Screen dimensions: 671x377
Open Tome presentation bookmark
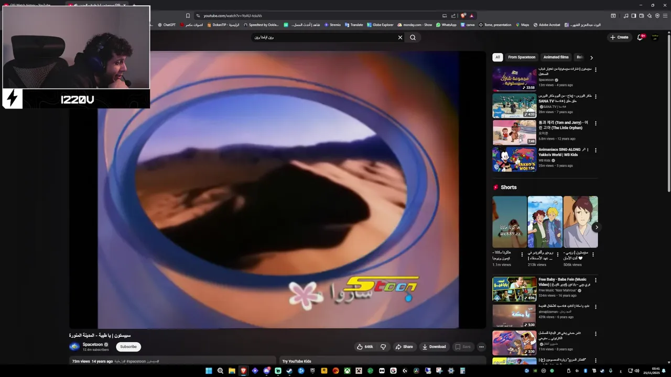coord(495,25)
